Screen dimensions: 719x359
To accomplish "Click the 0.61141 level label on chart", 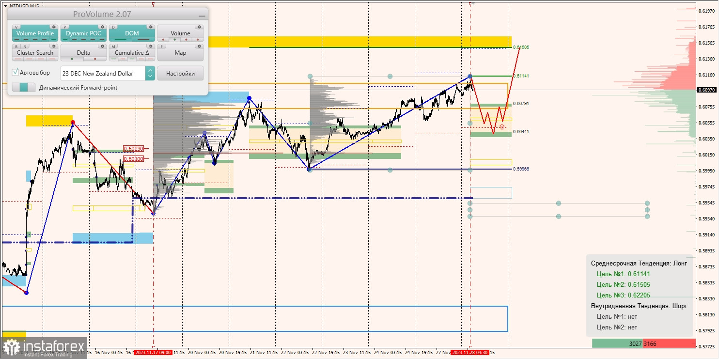I will tap(521, 76).
